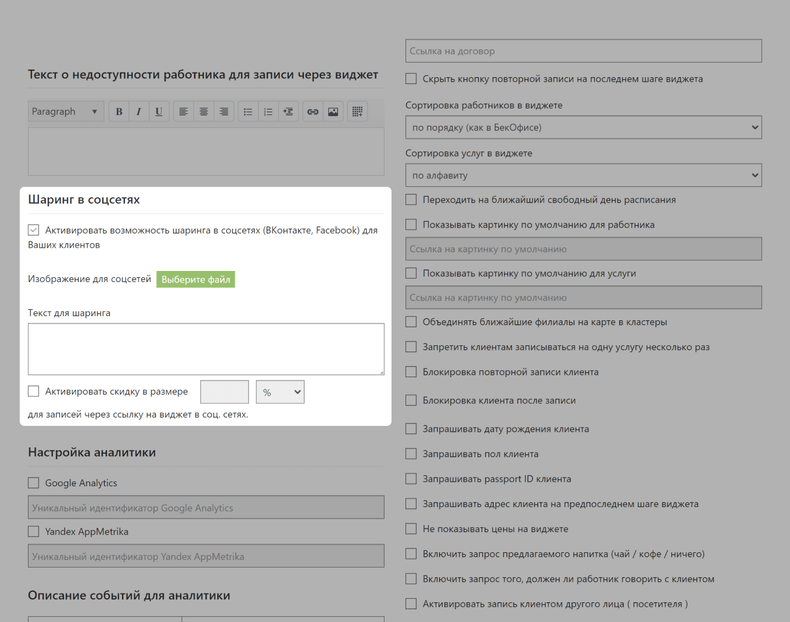
Task: Insert a table via the grid icon
Action: coord(357,111)
